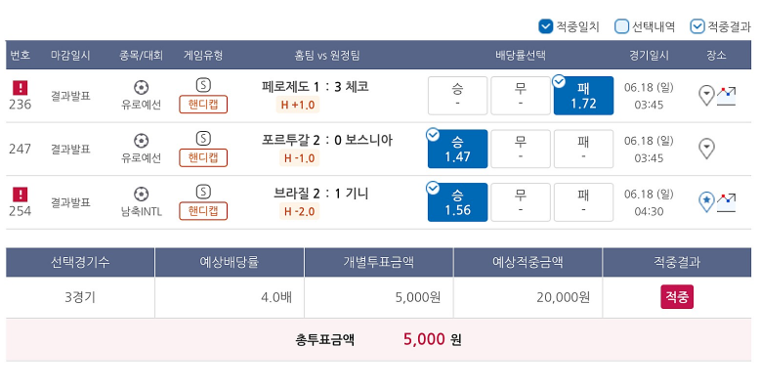Toggle the 적중결과 checkbox
Viewport: 760px width, 391px height.
[x=697, y=26]
